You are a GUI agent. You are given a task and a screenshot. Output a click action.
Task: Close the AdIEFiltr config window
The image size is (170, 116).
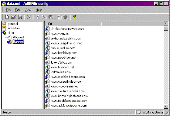pyautogui.click(x=166, y=4)
